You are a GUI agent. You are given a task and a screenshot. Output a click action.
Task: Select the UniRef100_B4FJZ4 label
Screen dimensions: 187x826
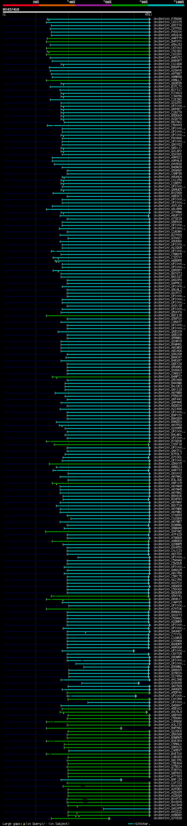[x=168, y=779]
